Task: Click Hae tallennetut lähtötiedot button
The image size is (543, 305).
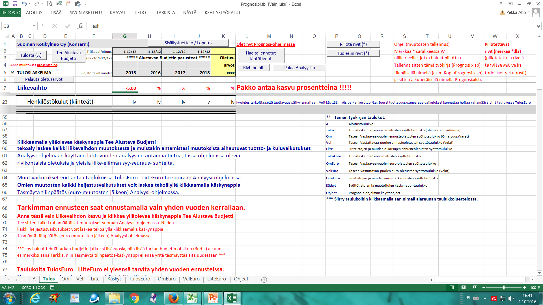Action: 261,56
